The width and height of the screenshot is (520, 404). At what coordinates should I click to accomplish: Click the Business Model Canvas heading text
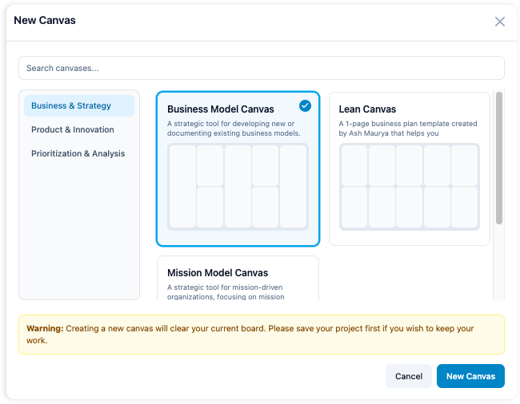click(220, 109)
